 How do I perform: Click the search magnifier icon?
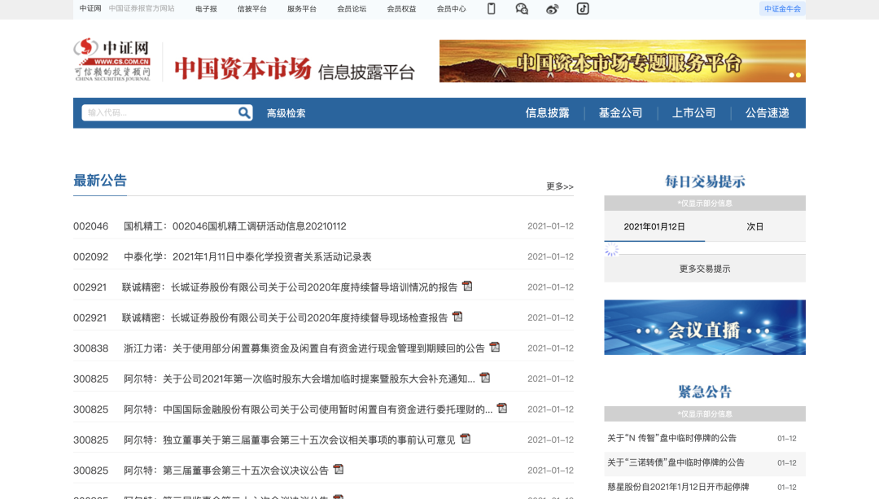click(x=244, y=112)
